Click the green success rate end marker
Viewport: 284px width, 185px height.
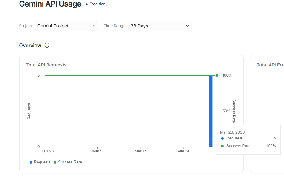click(217, 75)
